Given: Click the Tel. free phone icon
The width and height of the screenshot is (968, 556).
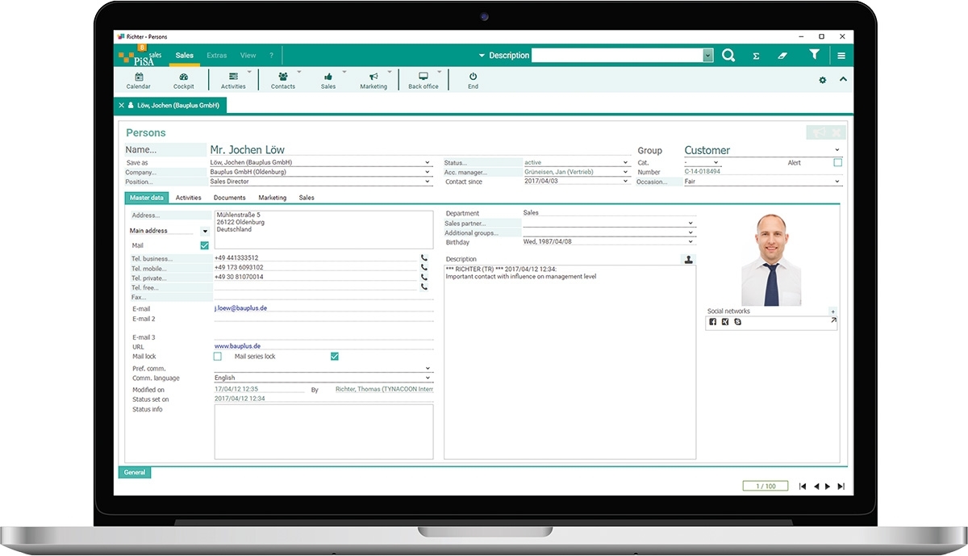Looking at the screenshot, I should (424, 286).
